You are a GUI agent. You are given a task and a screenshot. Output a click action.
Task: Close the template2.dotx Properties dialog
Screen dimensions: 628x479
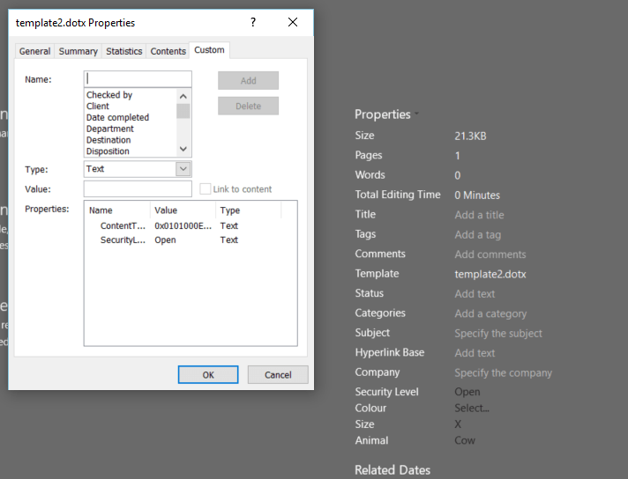(293, 22)
